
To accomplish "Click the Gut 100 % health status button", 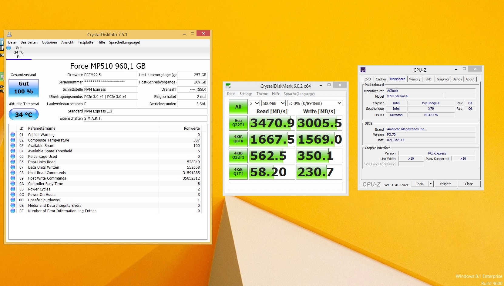I will [x=24, y=88].
